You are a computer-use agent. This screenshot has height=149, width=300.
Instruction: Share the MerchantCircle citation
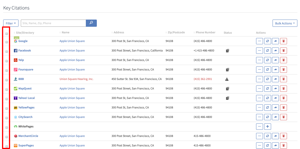click(275, 136)
